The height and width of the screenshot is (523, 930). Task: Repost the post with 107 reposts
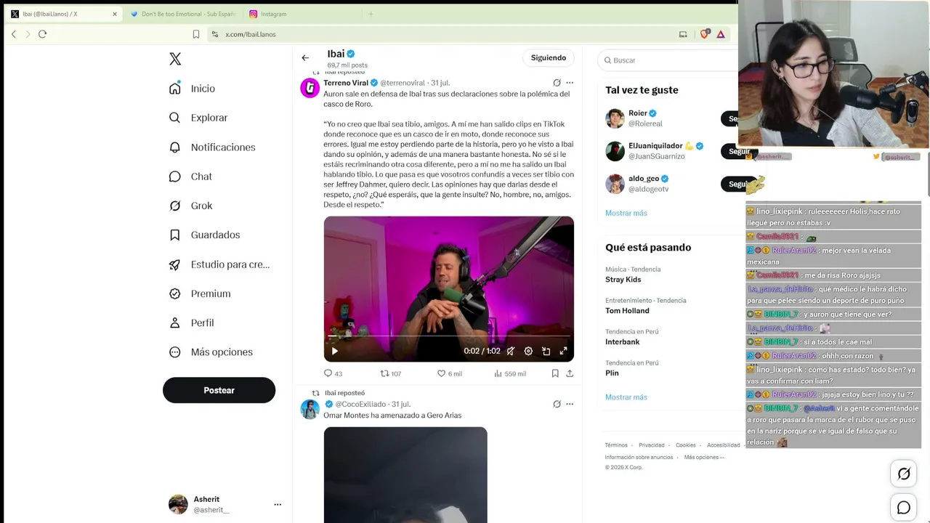point(391,373)
